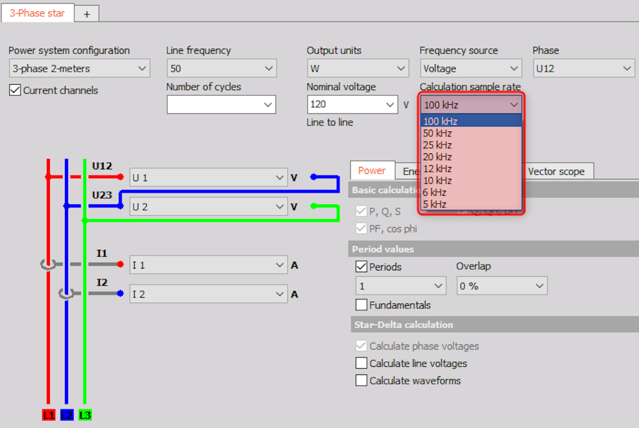Click the Period values section header
639x428 pixels.
click(x=494, y=249)
